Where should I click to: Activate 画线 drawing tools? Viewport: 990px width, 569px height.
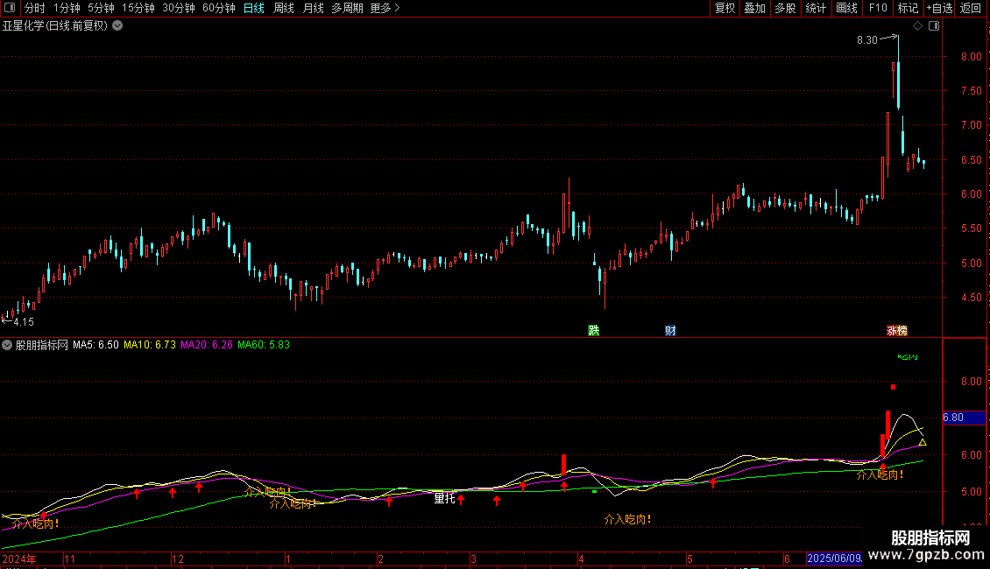click(x=846, y=8)
